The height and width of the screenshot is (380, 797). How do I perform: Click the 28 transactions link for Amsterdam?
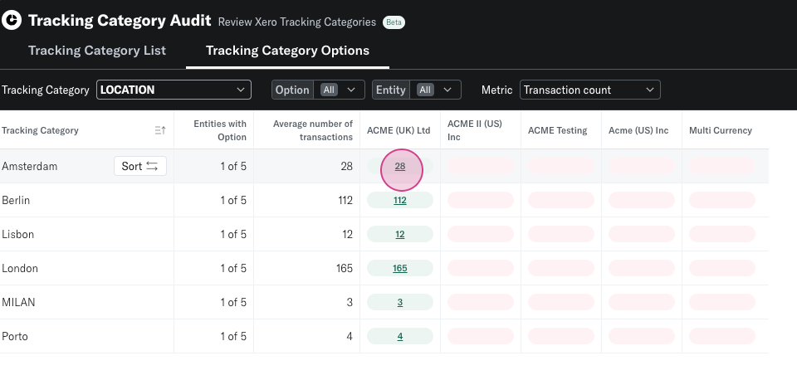400,167
